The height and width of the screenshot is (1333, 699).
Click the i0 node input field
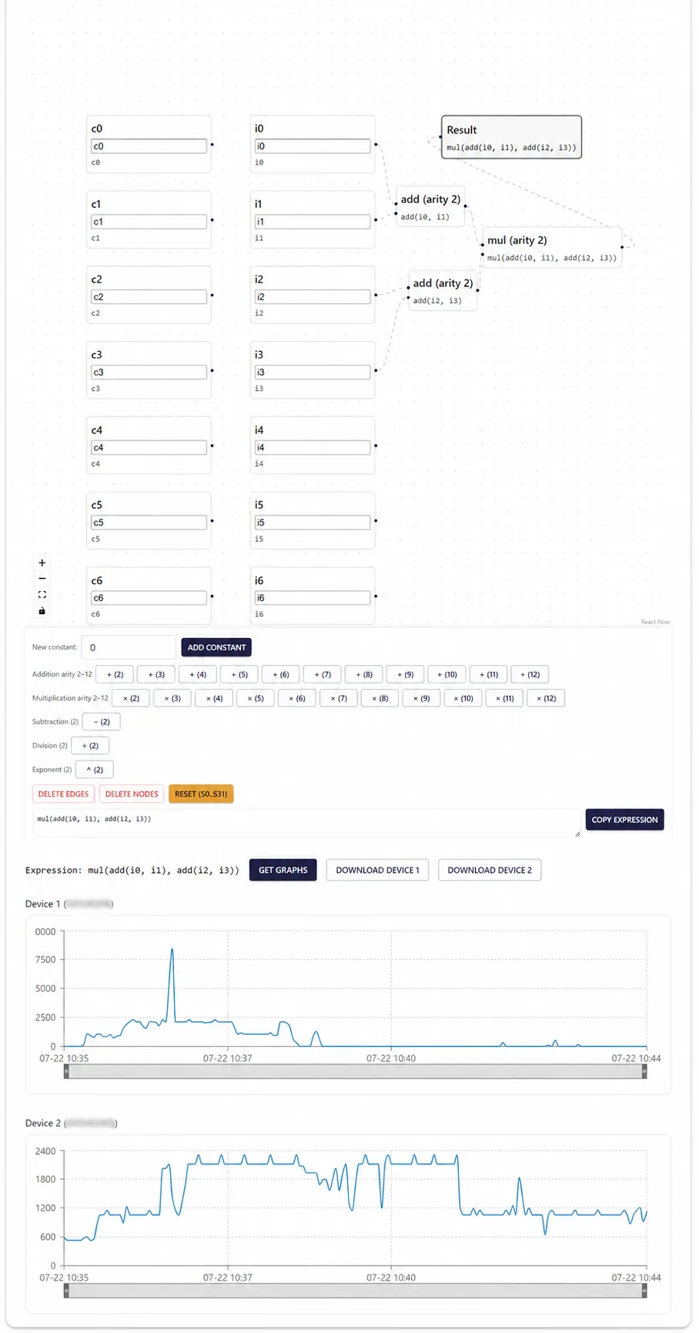(x=312, y=146)
